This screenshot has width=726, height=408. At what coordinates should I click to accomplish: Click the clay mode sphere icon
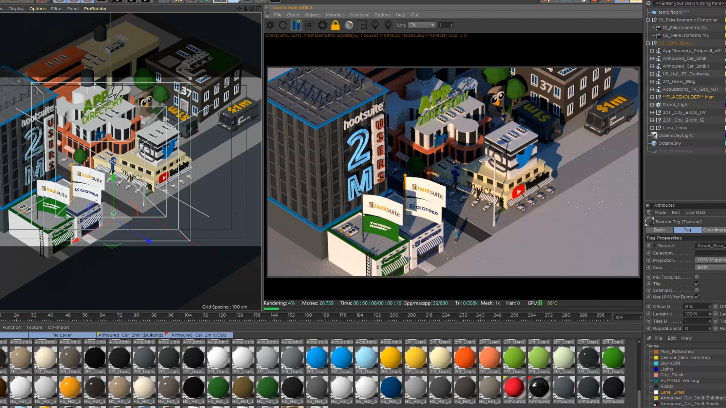tap(349, 25)
